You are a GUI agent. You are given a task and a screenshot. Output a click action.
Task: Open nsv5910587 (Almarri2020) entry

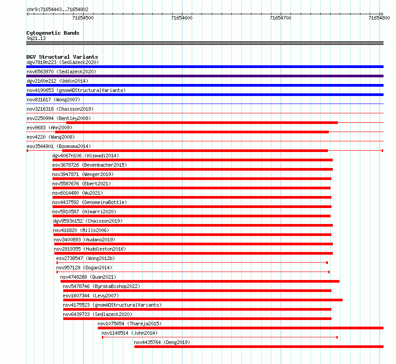[84, 212]
